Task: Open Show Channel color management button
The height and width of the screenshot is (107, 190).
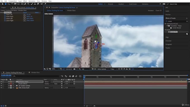Action: (x=80, y=69)
